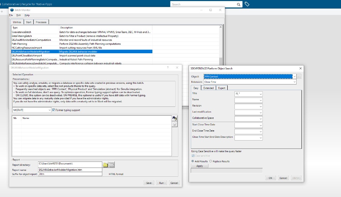
Task: Click Cancel in the migration dialog
Action: [174, 183]
